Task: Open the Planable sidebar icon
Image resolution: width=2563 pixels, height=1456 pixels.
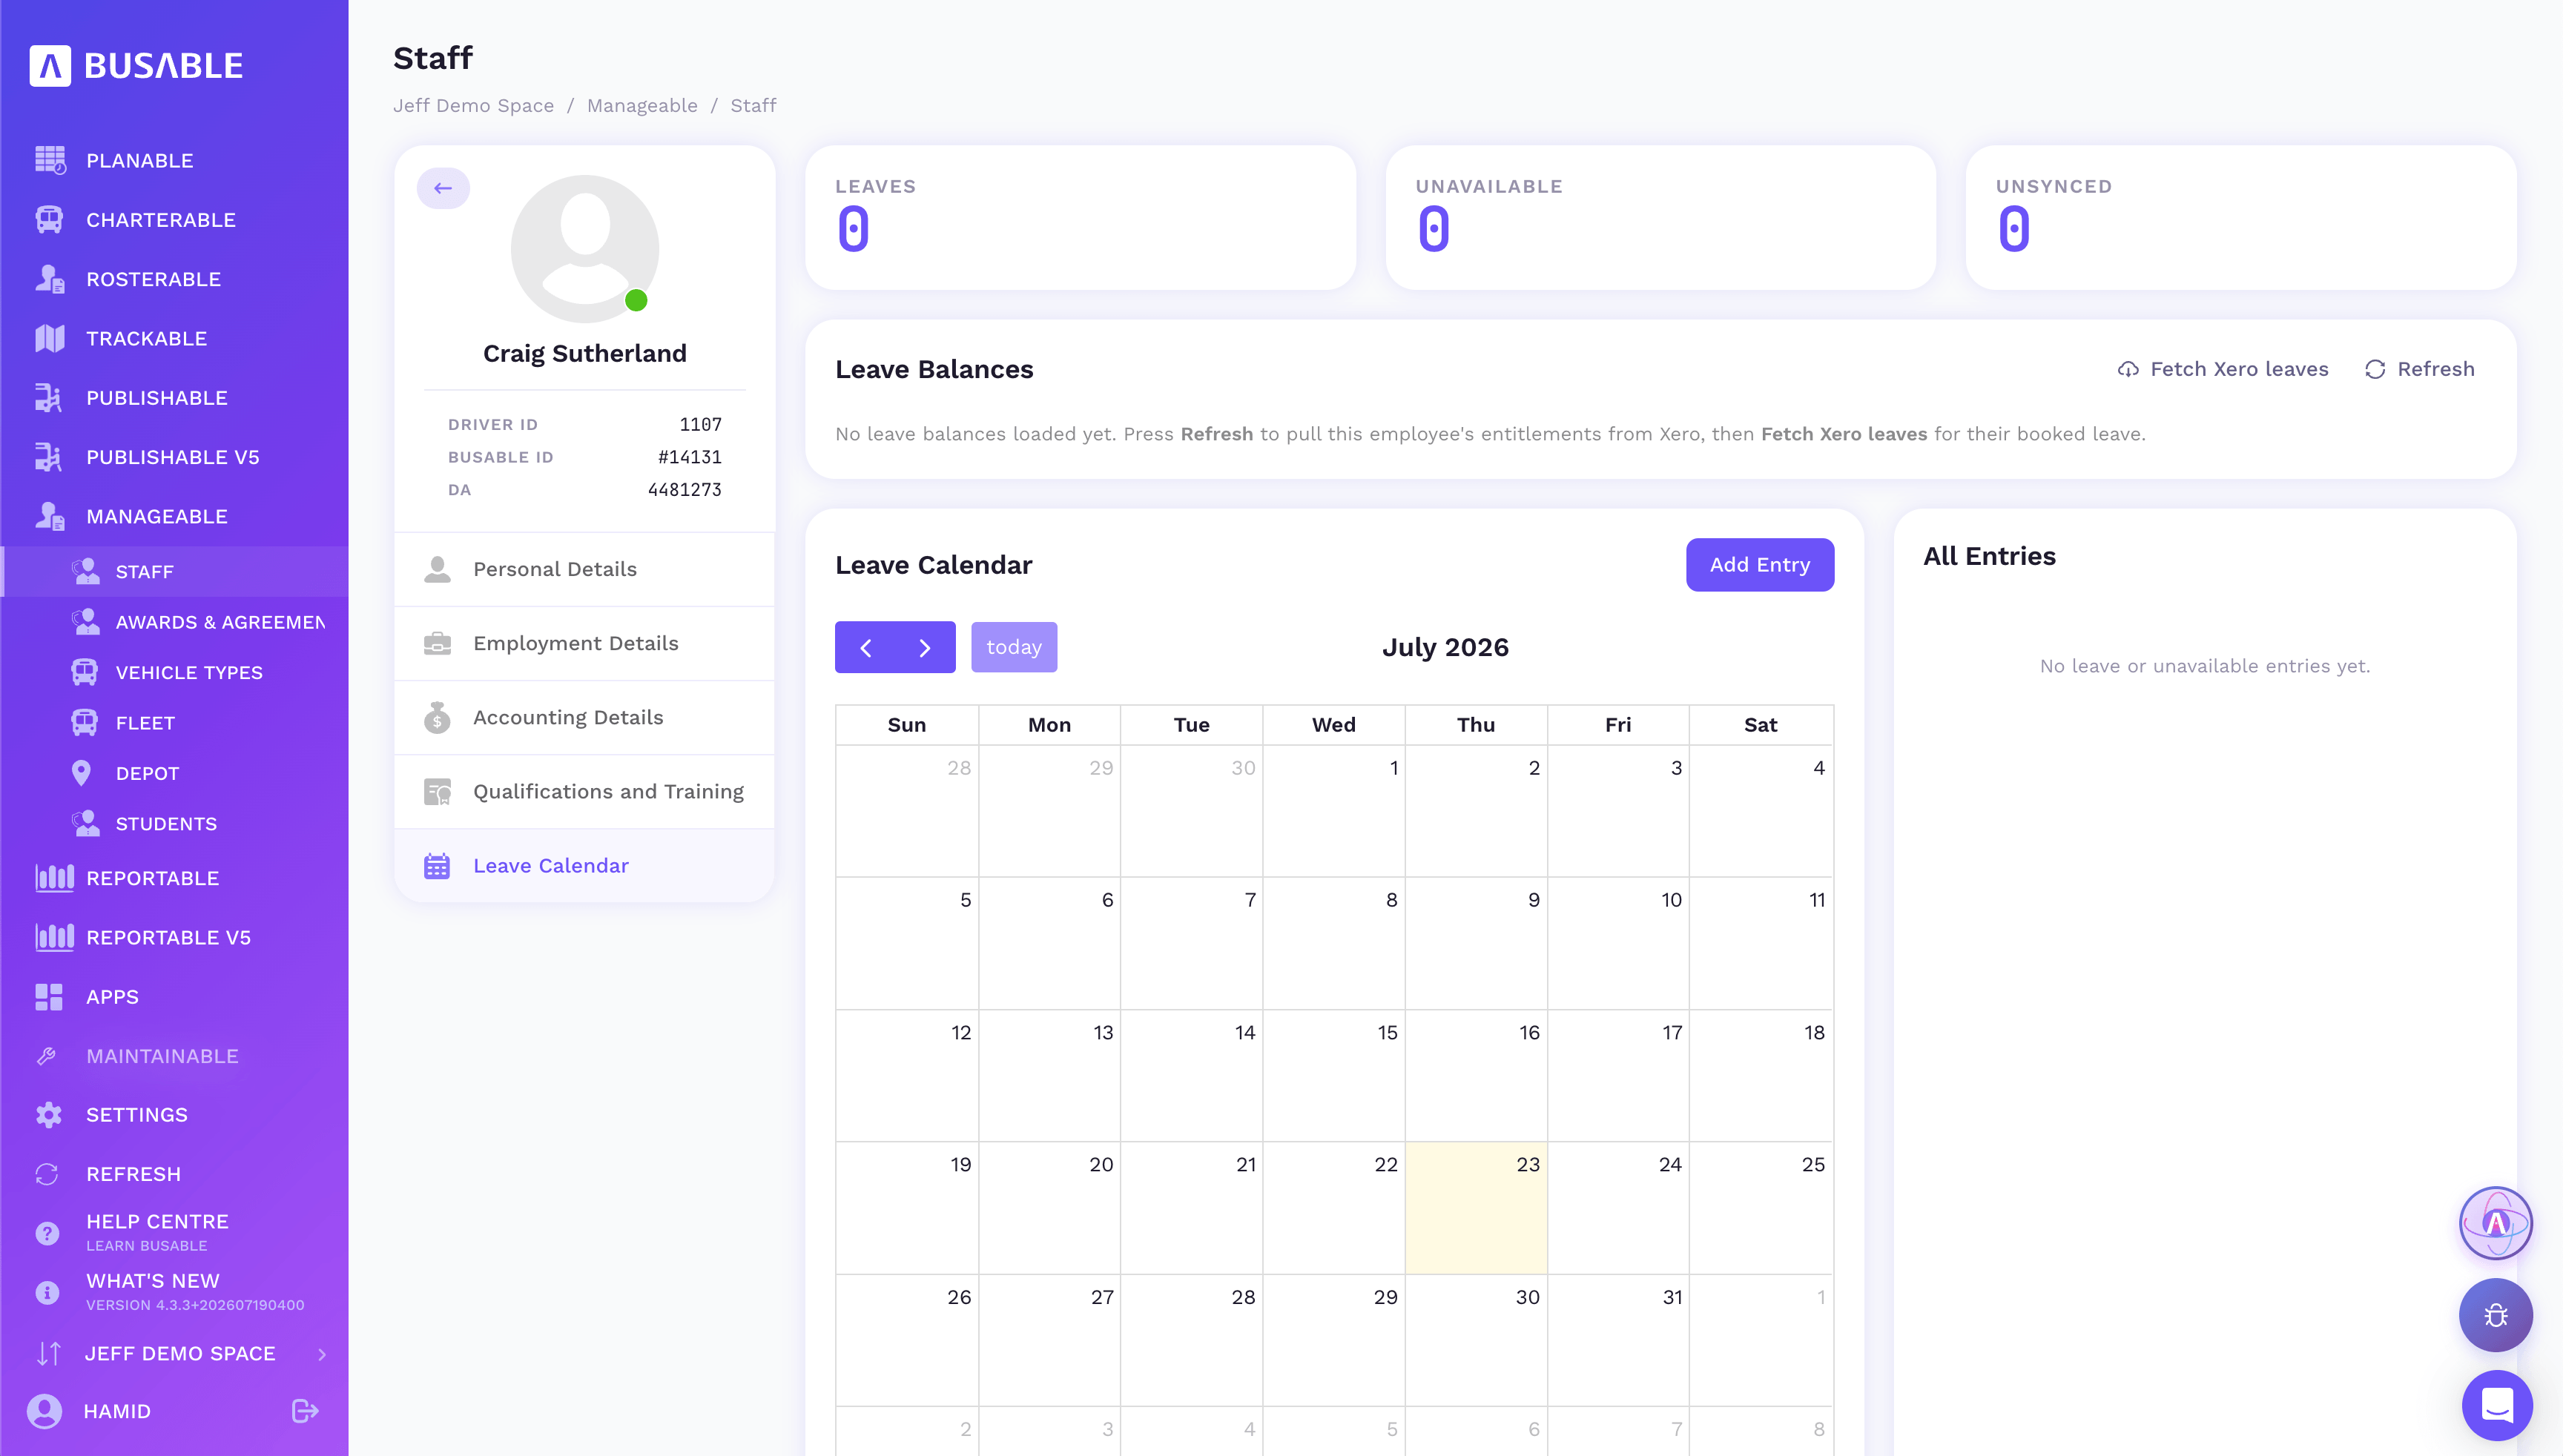Action: 50,160
